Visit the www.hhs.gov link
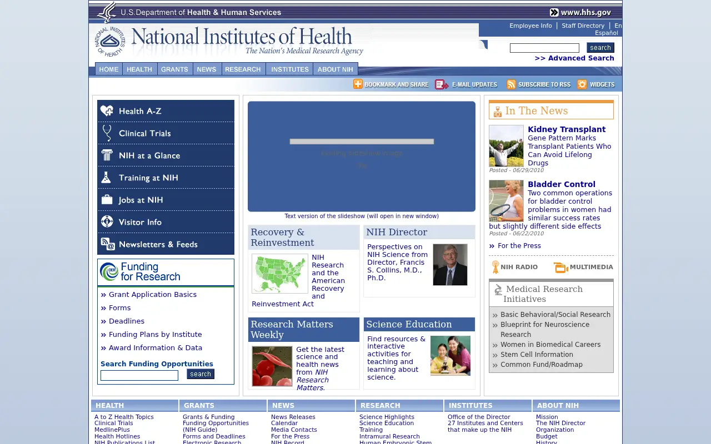711x444 pixels. coord(580,12)
